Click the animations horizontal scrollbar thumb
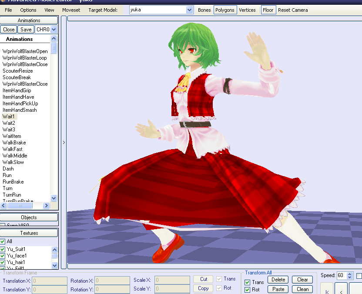 pos(20,205)
